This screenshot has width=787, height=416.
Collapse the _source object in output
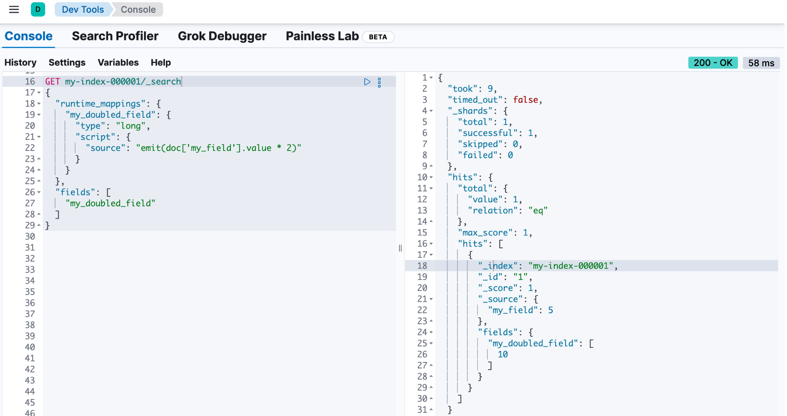pyautogui.click(x=431, y=299)
